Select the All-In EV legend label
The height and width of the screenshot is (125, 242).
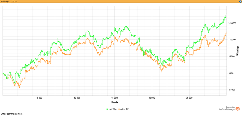[124, 109]
